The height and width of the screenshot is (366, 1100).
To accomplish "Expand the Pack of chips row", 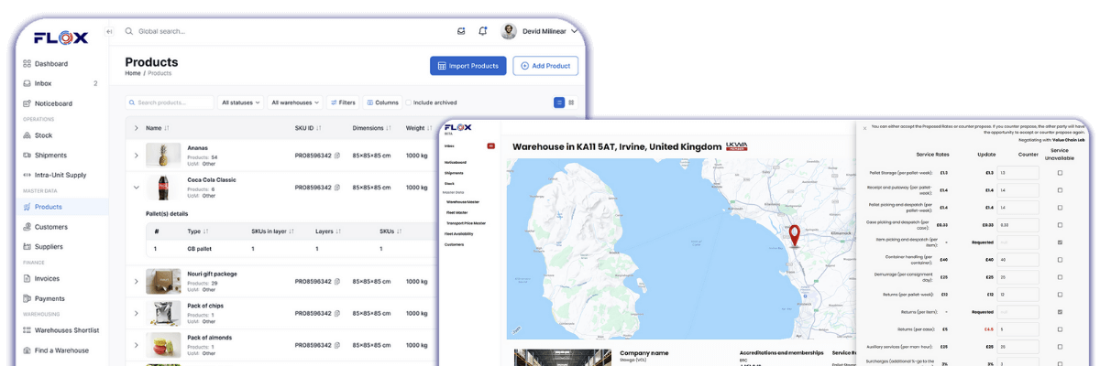I will (x=137, y=313).
